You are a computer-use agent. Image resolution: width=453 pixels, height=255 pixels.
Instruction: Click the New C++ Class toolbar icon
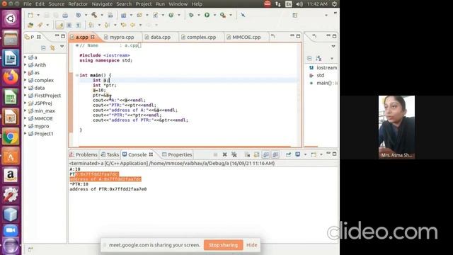pos(171,15)
